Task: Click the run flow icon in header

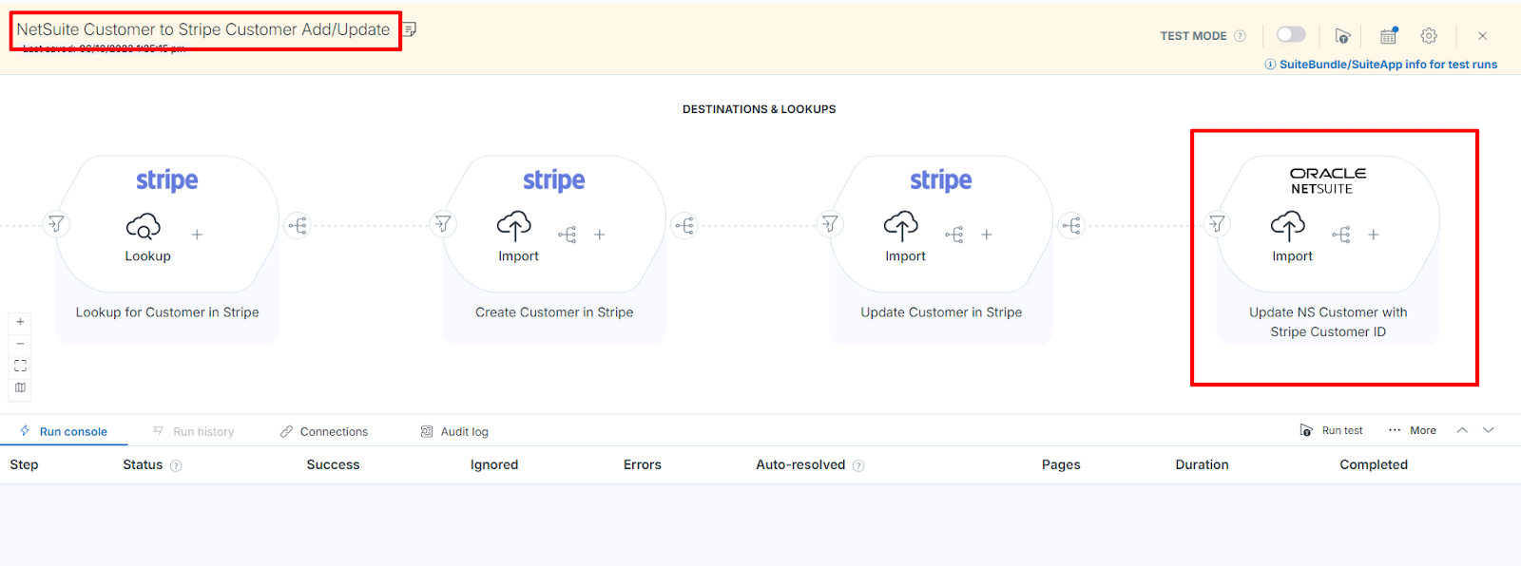Action: tap(1342, 36)
